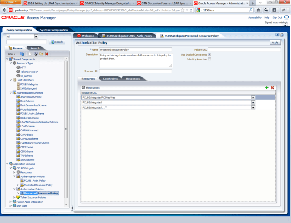Select FCUBS_Auth_Policy in the tree

35,181
